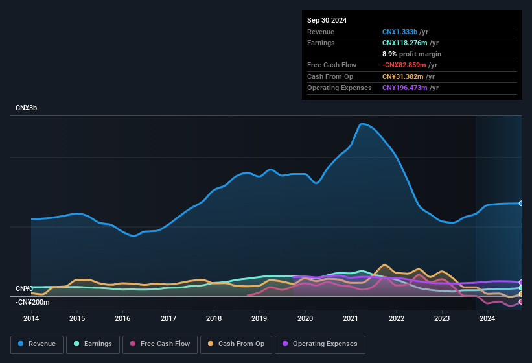Click the 2016 x-axis label
Viewport: 532px width, 363px height.
(x=122, y=318)
